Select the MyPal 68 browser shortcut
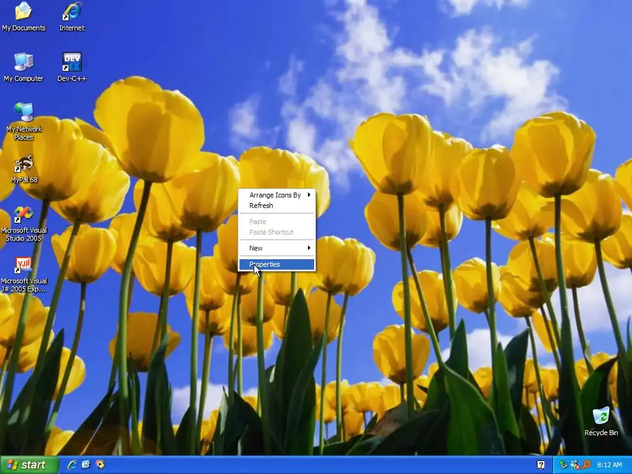The width and height of the screenshot is (632, 474). [24, 169]
